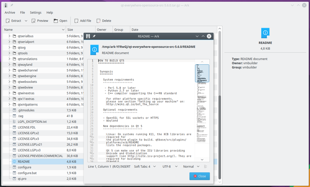Click the Extract toolbar icon
Image resolution: width=310 pixels, height=187 pixels.
click(x=8, y=21)
